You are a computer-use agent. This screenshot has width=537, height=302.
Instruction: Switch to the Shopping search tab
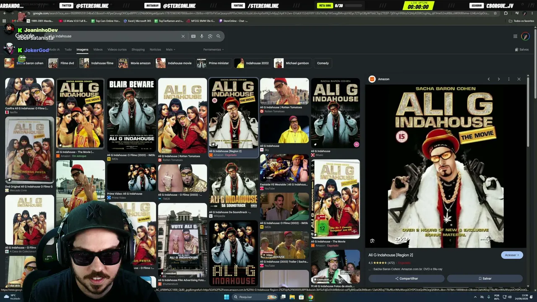(138, 49)
